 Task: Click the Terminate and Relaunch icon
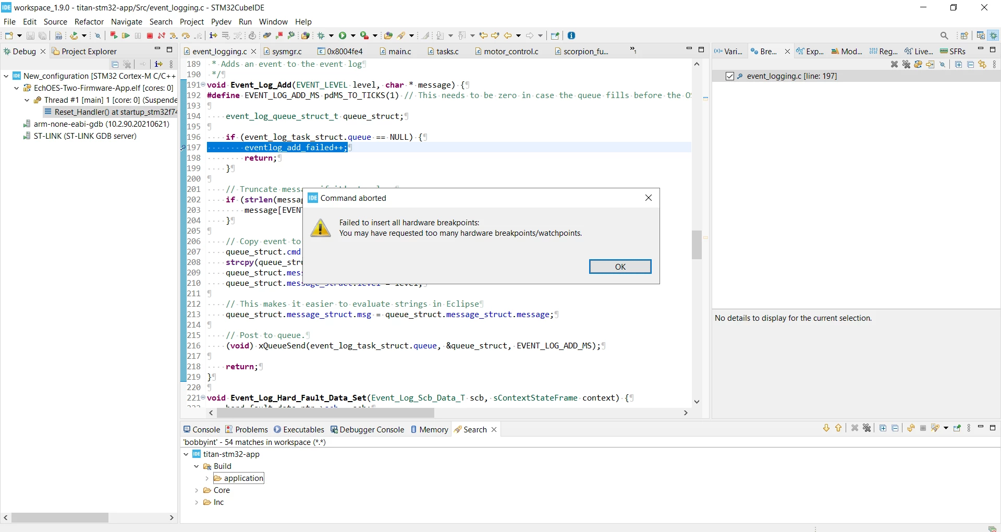114,35
